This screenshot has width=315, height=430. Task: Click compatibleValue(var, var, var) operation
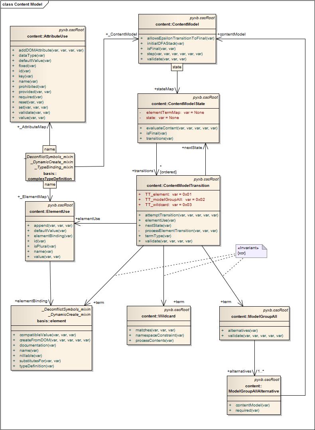48,335
